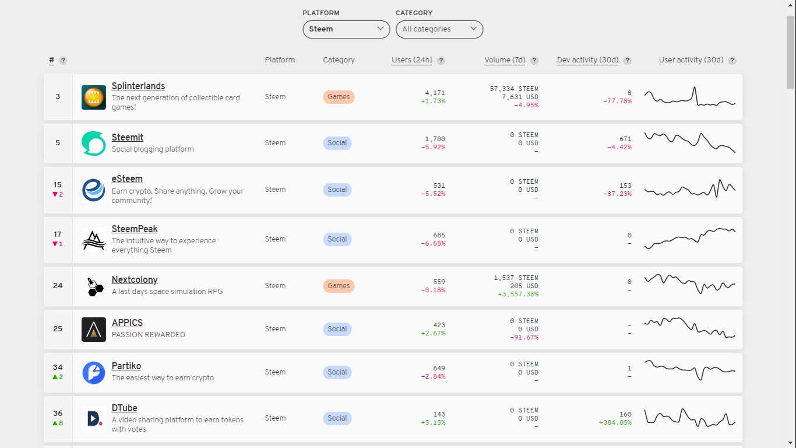
Task: Click SteemPeak user activity sparkline
Action: click(x=690, y=239)
